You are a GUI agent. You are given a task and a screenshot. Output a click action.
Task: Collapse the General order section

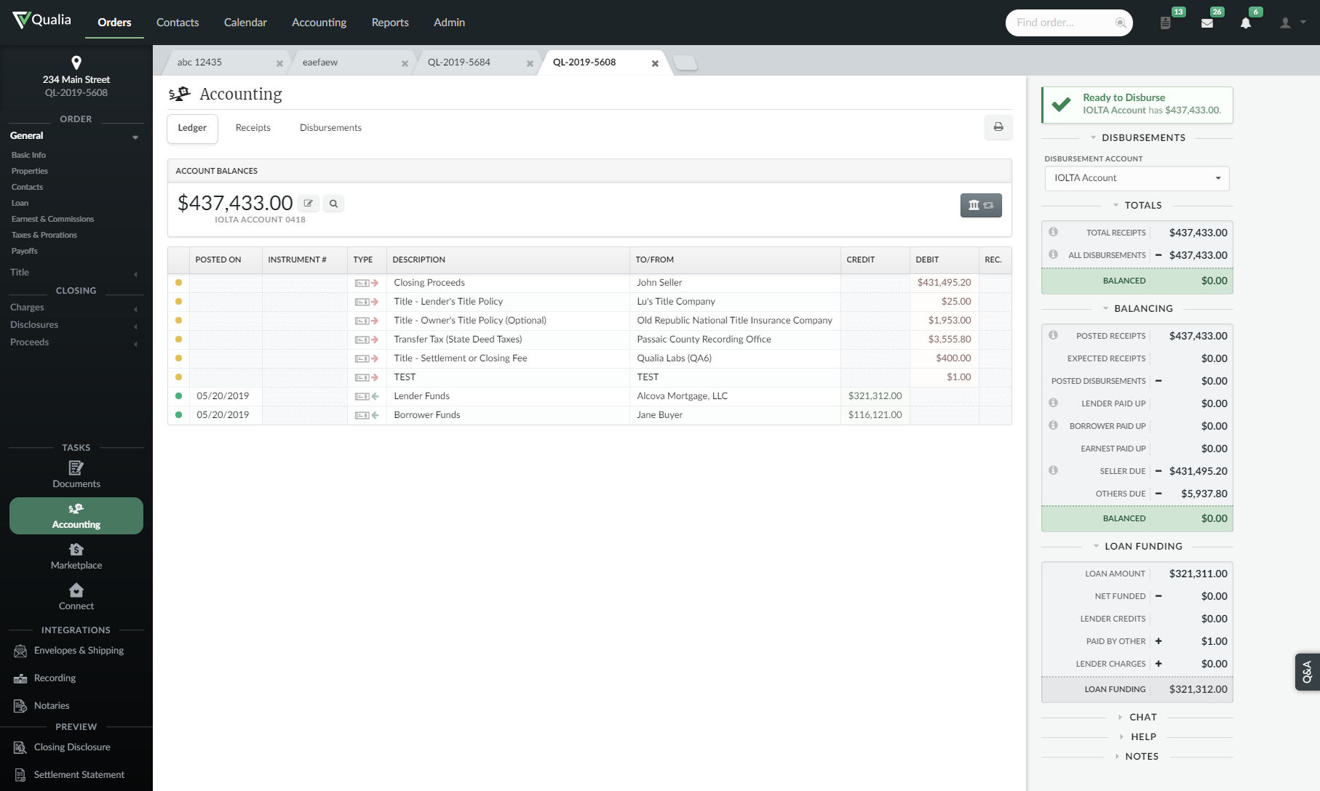pyautogui.click(x=135, y=137)
